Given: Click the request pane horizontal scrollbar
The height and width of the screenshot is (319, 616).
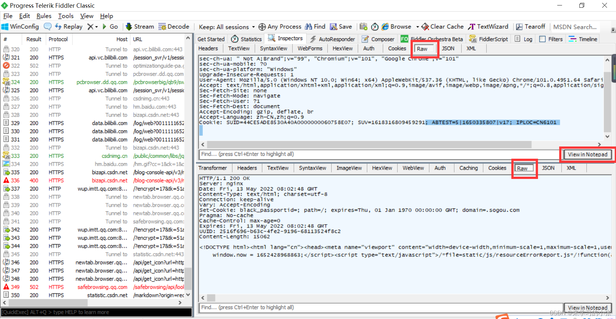Looking at the screenshot, I should point(369,145).
